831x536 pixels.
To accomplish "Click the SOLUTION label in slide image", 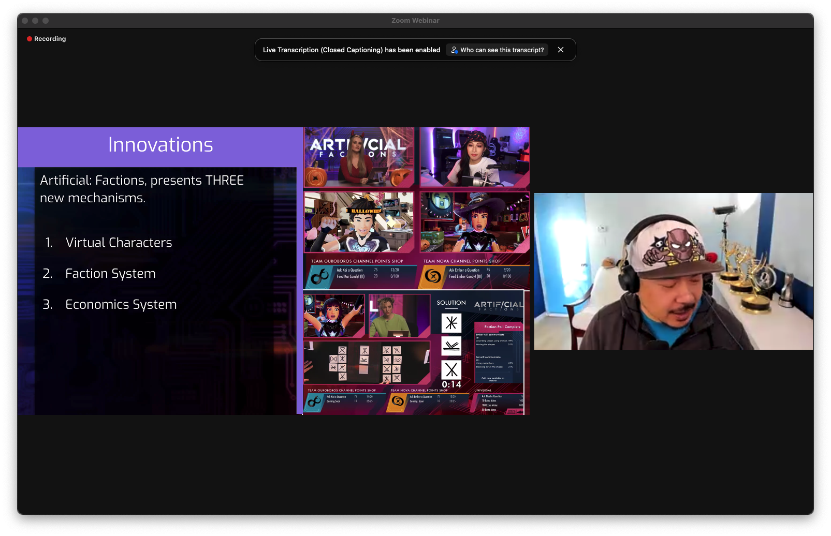I will pyautogui.click(x=451, y=303).
